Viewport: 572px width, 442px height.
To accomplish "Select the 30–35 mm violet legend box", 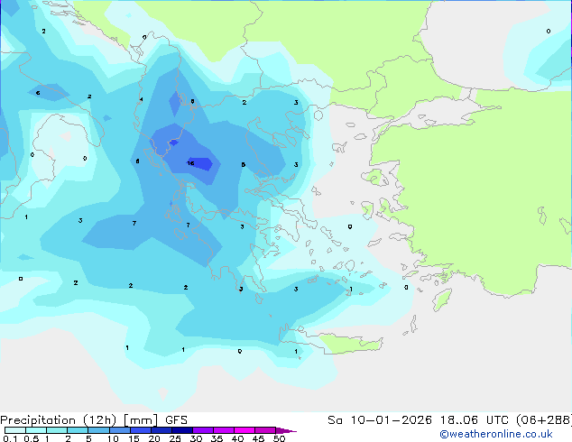I will coord(202,430).
